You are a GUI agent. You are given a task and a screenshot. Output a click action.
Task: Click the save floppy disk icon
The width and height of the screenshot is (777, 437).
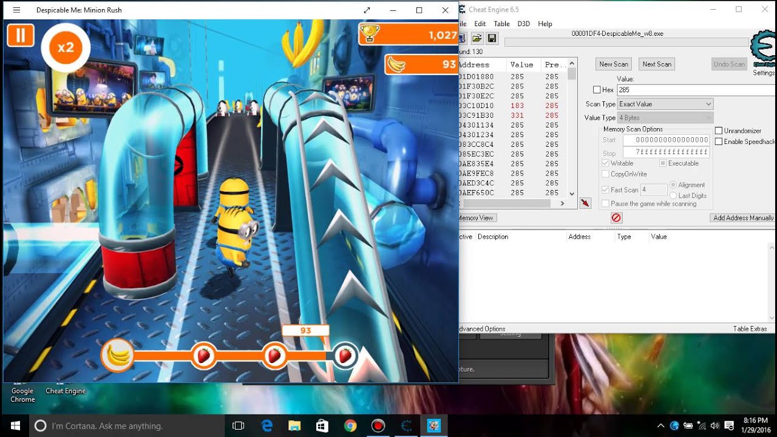pos(492,38)
